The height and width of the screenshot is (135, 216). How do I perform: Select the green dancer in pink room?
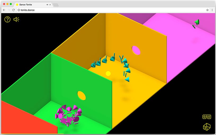click(x=196, y=23)
